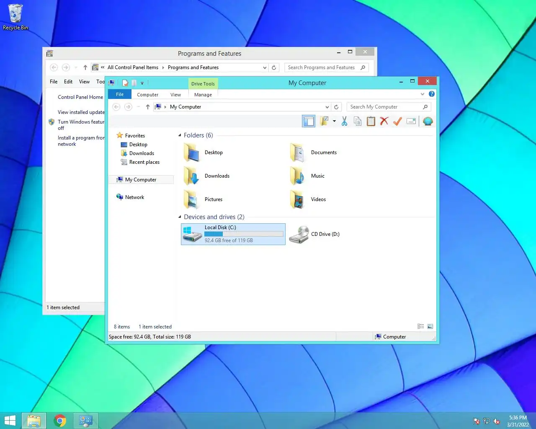The height and width of the screenshot is (429, 536).
Task: Select Favorites in the navigation pane
Action: coord(135,136)
